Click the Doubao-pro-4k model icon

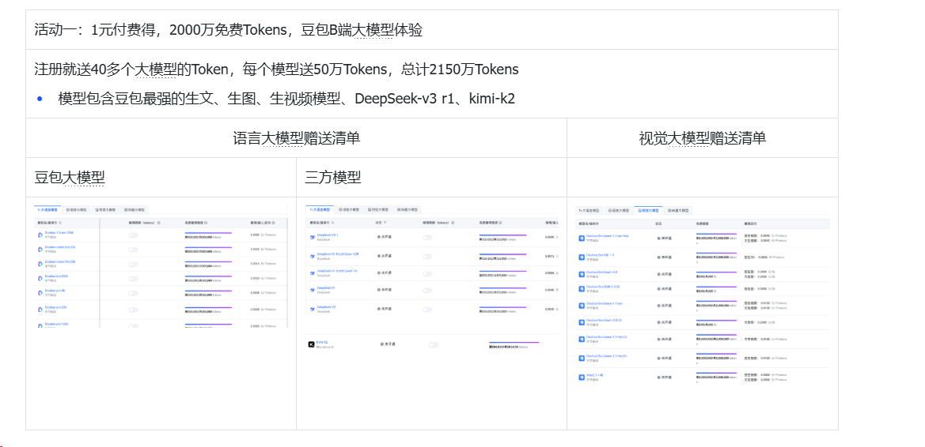[40, 293]
